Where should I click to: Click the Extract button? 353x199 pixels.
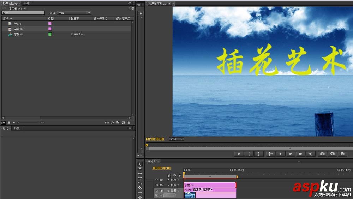coord(332,154)
